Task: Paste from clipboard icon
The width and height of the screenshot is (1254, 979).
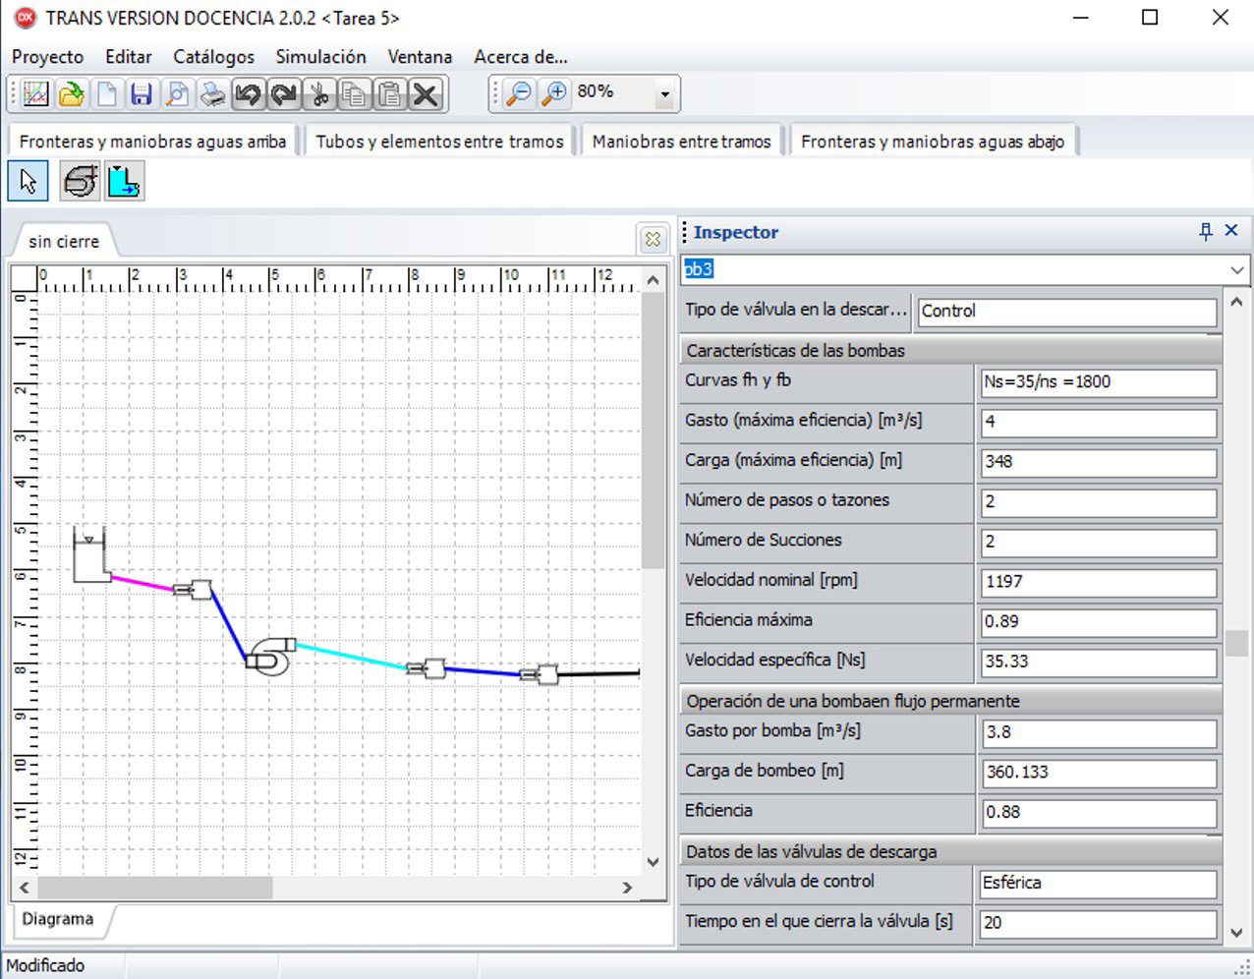Action: [389, 94]
